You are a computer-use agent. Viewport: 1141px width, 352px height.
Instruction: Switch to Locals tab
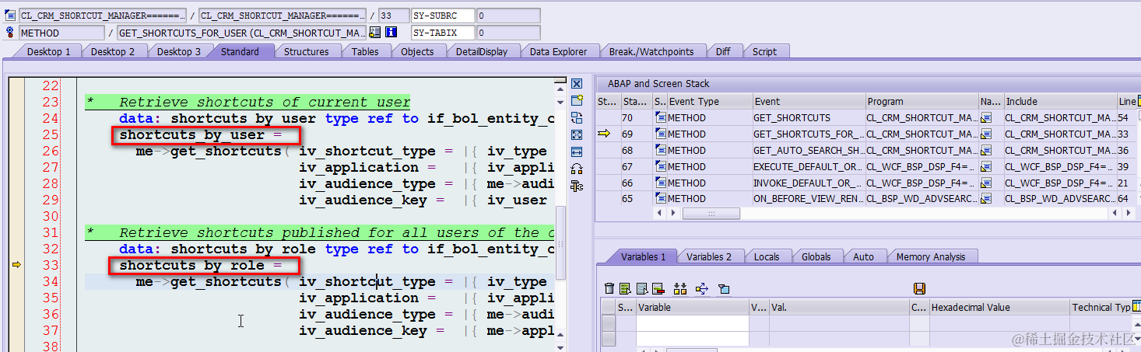click(767, 256)
